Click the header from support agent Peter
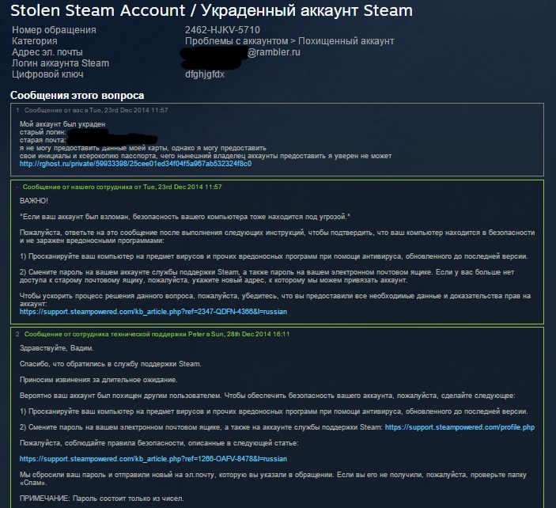This screenshot has width=556, height=508. [157, 334]
